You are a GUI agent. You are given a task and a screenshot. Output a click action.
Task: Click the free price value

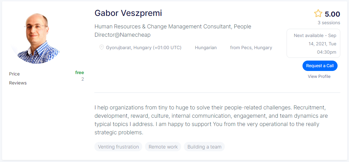pos(79,72)
